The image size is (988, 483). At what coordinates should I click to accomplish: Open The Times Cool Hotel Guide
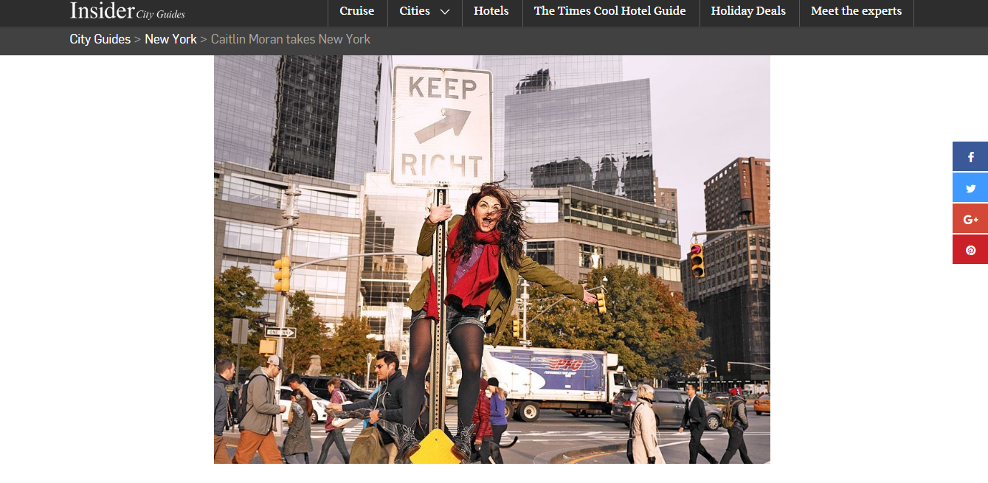(x=609, y=11)
